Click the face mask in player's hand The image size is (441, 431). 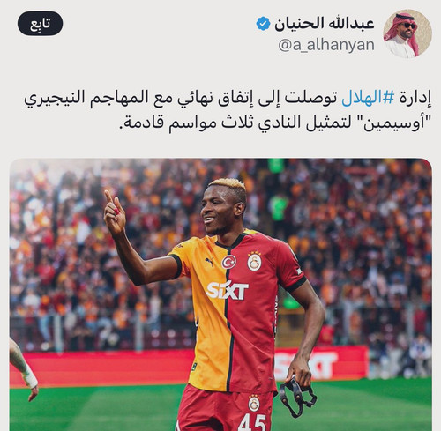click(297, 395)
